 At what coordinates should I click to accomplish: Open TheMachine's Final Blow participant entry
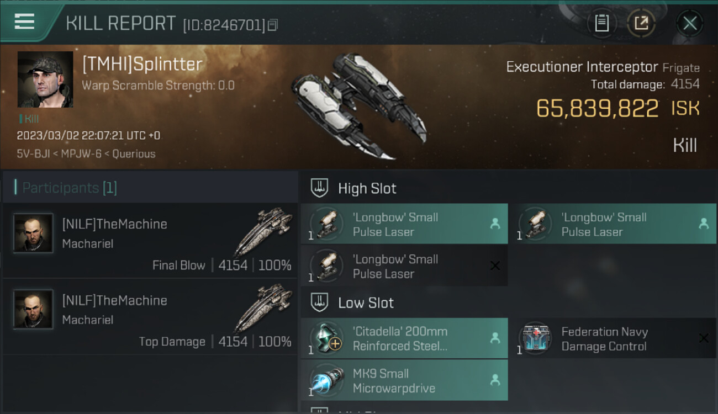pos(150,240)
